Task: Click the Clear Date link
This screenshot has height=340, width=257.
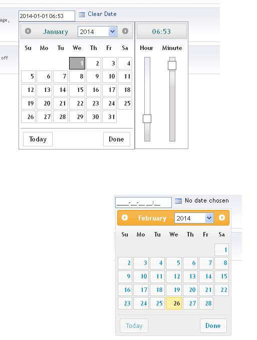Action: point(102,14)
